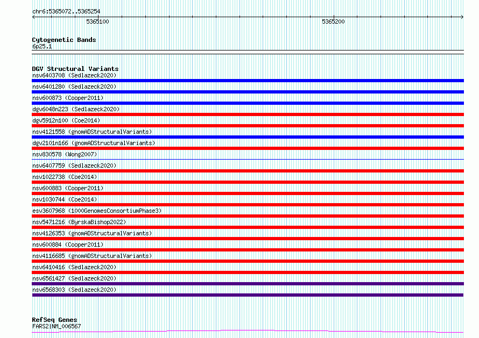Click the 5365200 ruler position label

tap(333, 21)
